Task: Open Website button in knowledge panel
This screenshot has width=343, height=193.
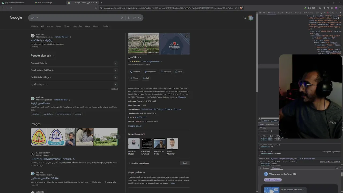Action: 135,72
